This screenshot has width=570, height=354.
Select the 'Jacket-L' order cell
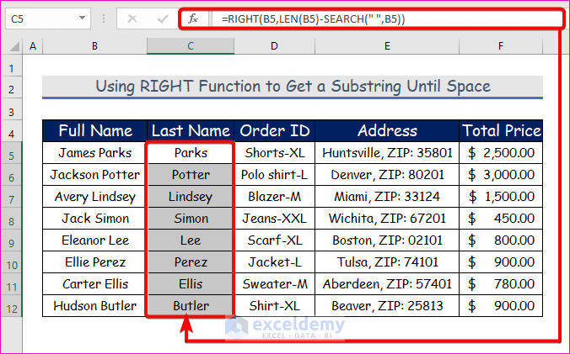click(x=274, y=262)
